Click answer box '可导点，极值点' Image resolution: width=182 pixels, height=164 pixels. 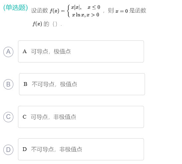tap(81, 51)
